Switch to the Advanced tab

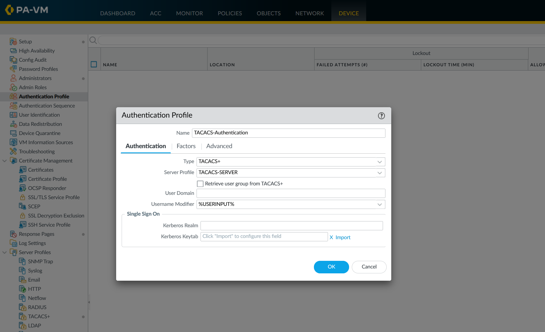(219, 146)
